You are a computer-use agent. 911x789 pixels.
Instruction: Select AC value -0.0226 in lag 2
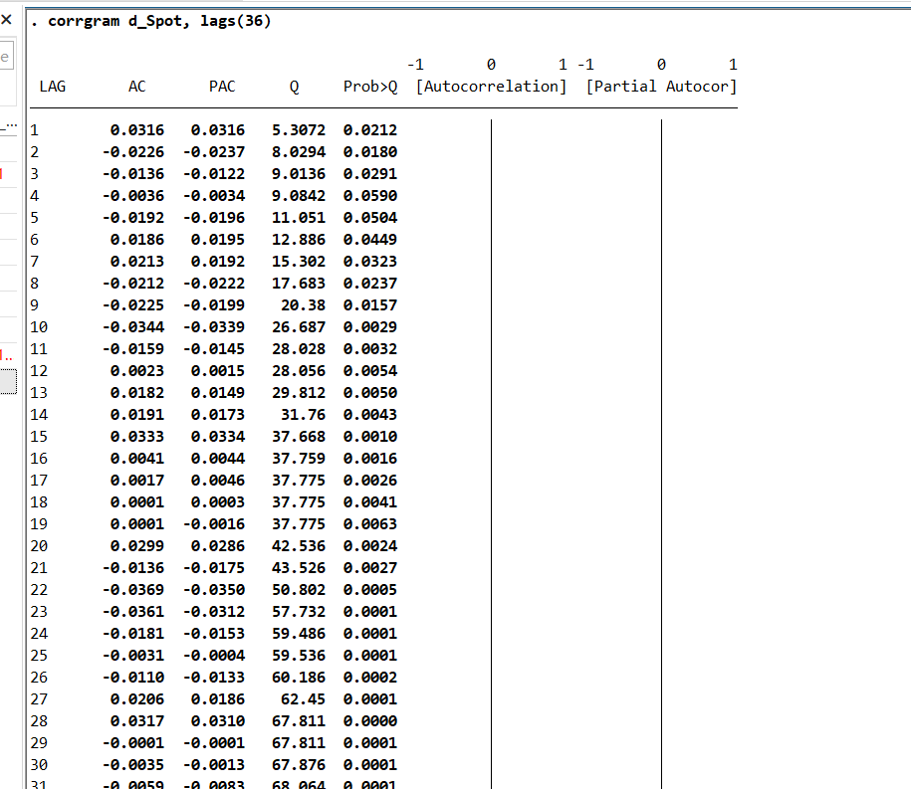click(x=133, y=152)
